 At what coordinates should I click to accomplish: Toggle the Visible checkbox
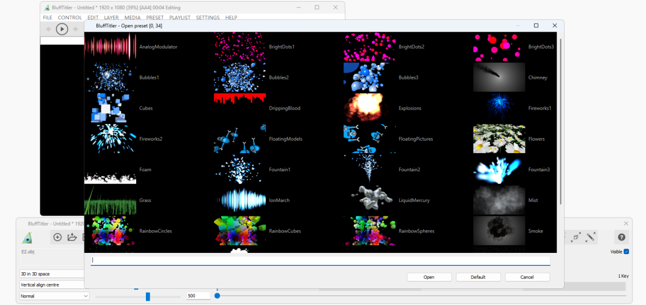[x=626, y=252]
